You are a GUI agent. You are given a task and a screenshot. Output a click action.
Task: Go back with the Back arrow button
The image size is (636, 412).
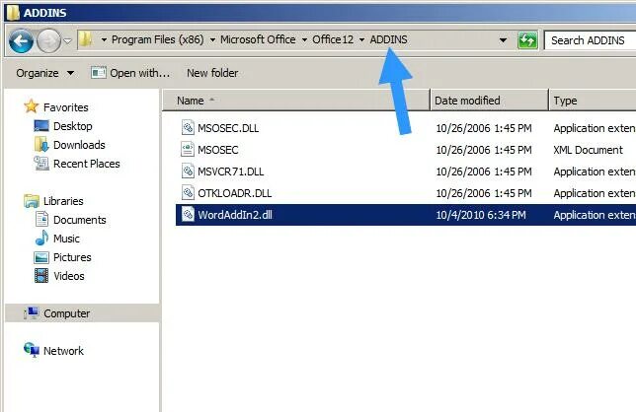pos(21,40)
